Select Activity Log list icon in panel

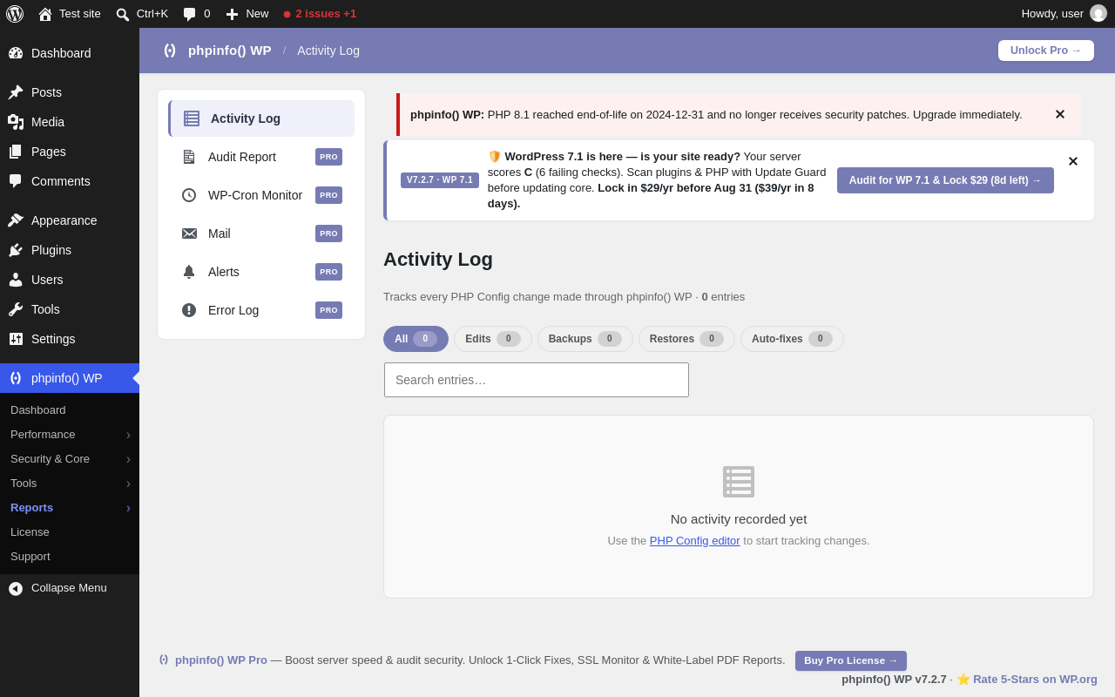coord(192,118)
